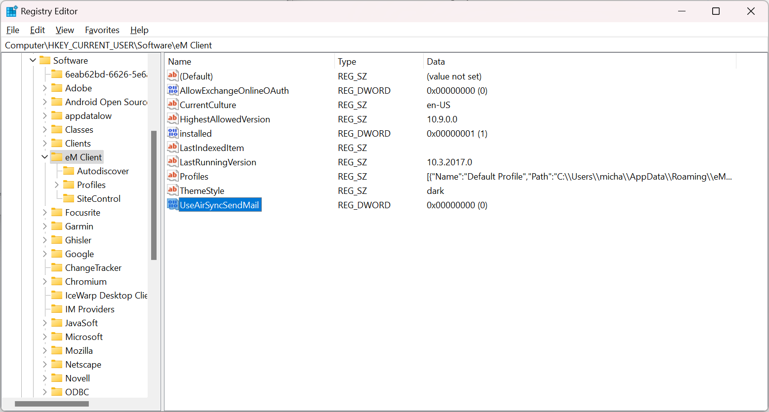Select the IceWarp Desktop Client key
The image size is (769, 412).
click(106, 295)
